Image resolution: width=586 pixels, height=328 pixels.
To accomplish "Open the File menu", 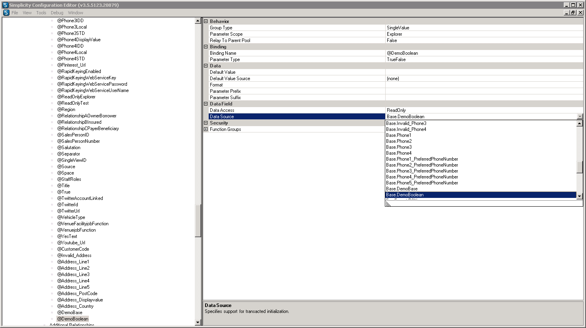I will [15, 13].
